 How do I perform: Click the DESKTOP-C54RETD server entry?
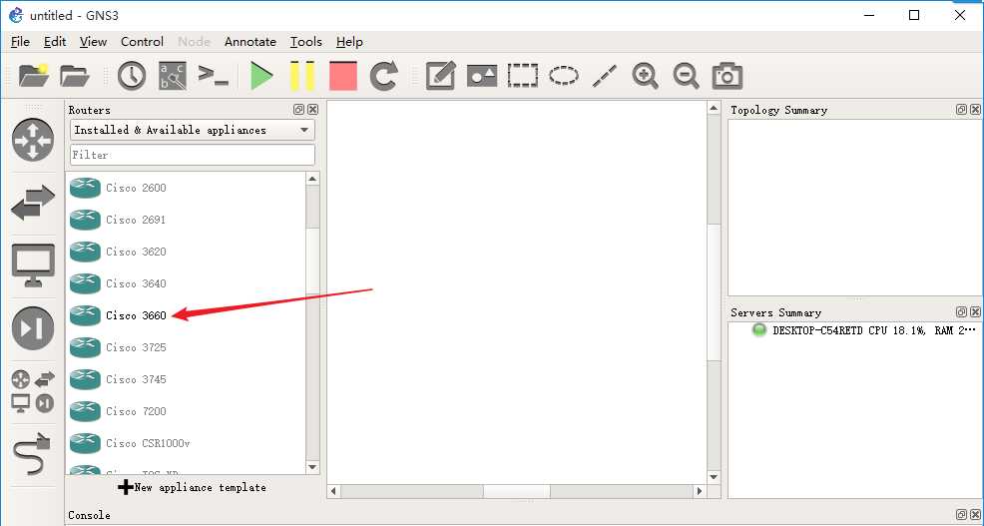(863, 330)
